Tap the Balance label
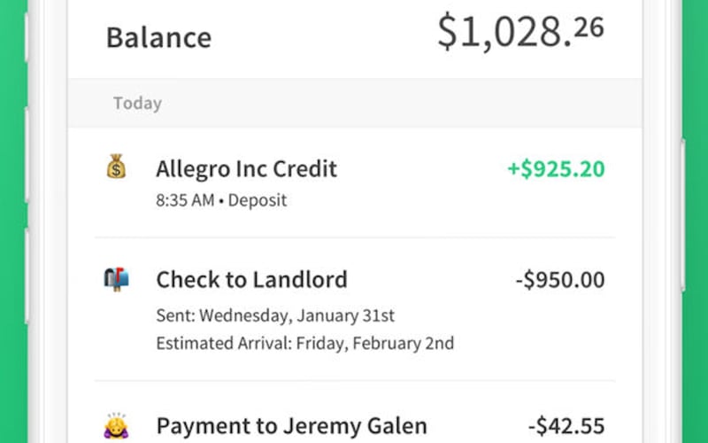 tap(158, 38)
